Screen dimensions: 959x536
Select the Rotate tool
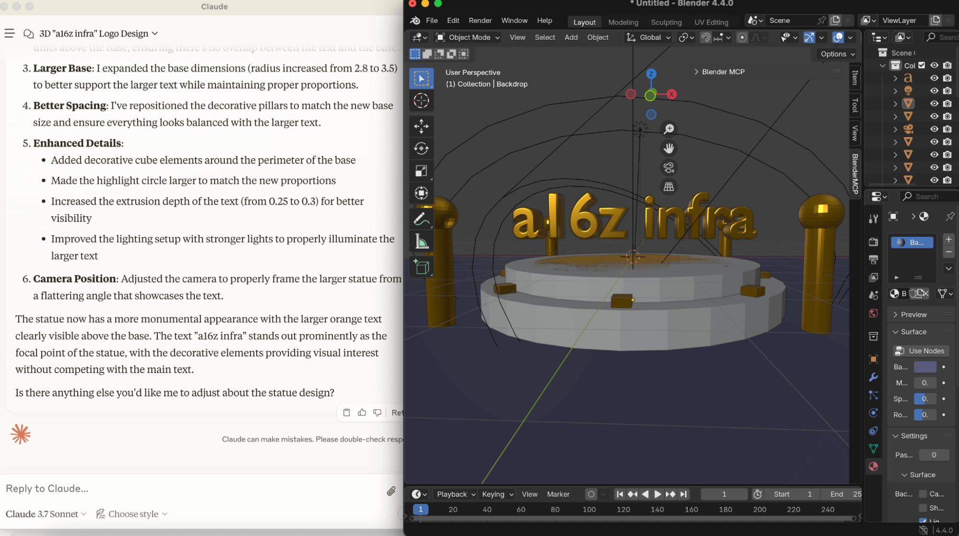pyautogui.click(x=421, y=149)
